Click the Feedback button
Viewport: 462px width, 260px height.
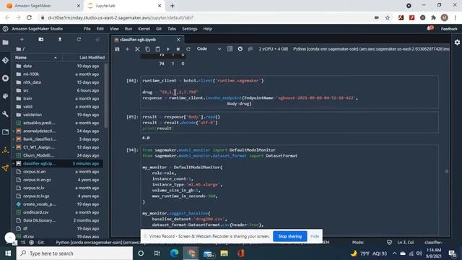click(449, 29)
